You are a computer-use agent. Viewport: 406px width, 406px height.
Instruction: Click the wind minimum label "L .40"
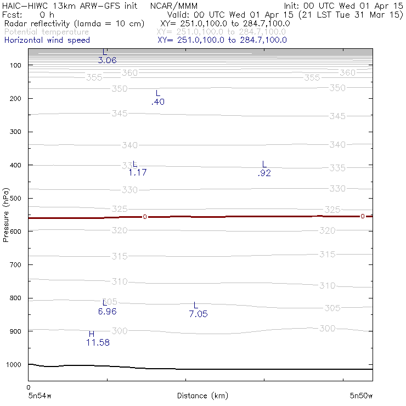coord(158,98)
